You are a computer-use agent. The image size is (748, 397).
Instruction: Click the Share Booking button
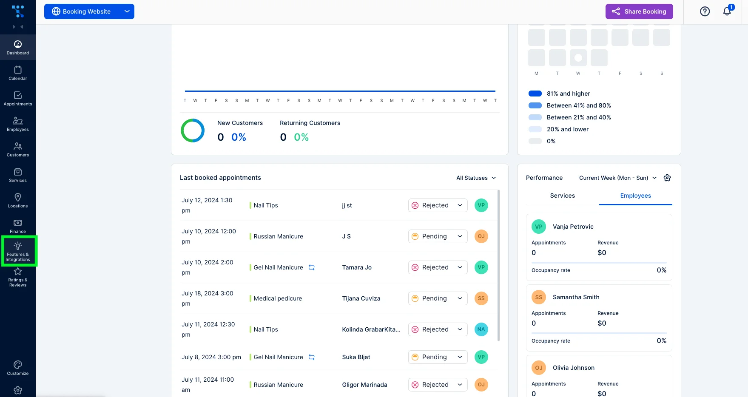click(639, 11)
